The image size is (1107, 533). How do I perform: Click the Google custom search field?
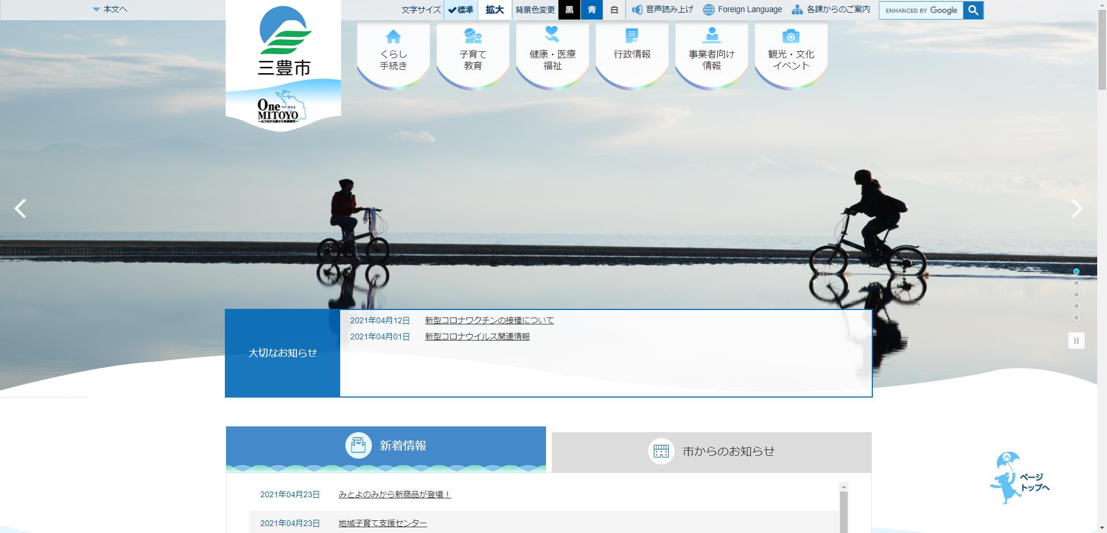click(921, 10)
